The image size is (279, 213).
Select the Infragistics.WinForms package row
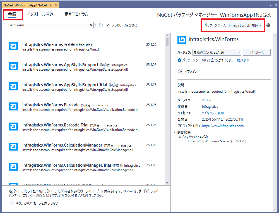pyautogui.click(x=83, y=47)
